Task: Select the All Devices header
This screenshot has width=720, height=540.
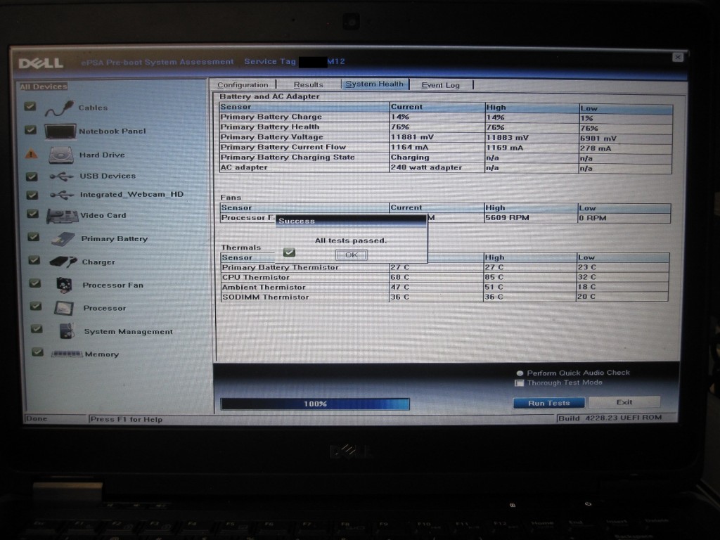Action: pyautogui.click(x=44, y=86)
